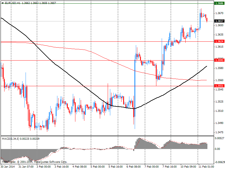Select the red 1.3593 price label

[219, 60]
